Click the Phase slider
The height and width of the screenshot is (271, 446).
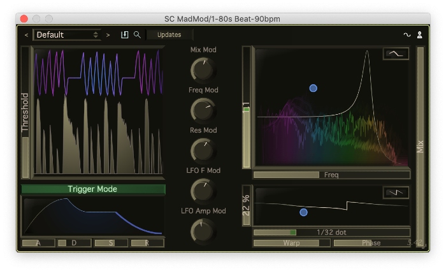pos(371,243)
